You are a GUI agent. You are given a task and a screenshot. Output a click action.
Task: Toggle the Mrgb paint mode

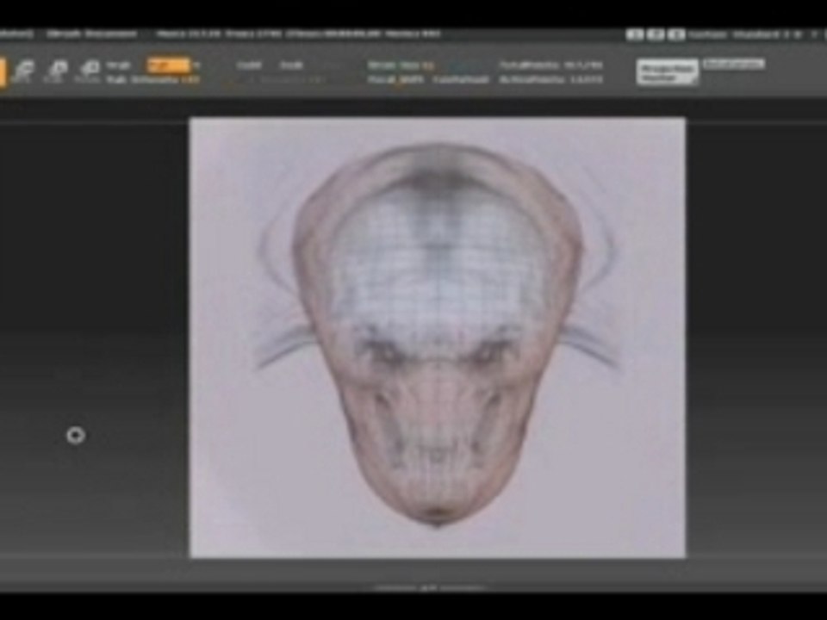pyautogui.click(x=118, y=65)
